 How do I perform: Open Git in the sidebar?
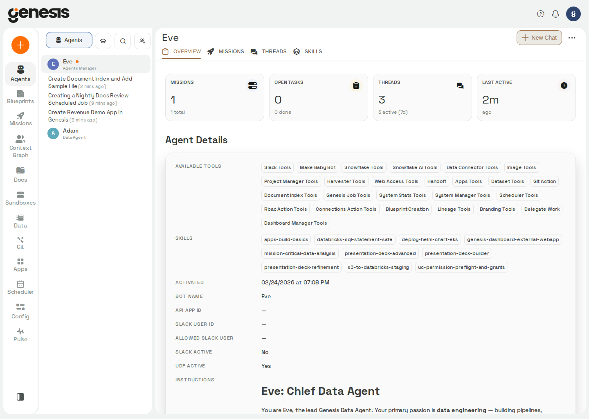click(x=20, y=243)
